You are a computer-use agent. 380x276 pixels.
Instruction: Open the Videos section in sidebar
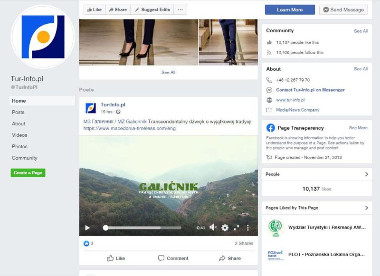(19, 135)
